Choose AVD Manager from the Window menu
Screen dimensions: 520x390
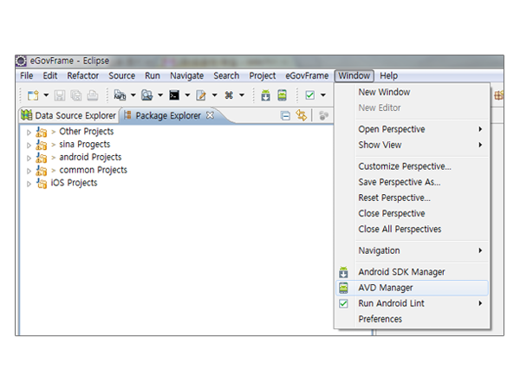pyautogui.click(x=413, y=288)
